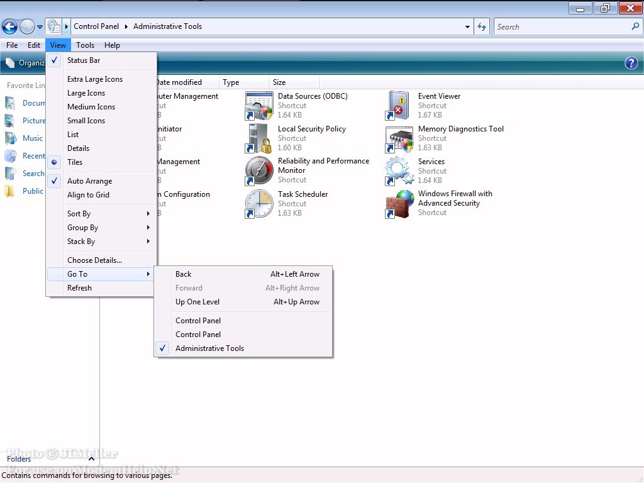The height and width of the screenshot is (483, 644).
Task: Click Choose Details menu entry
Action: 102,260
